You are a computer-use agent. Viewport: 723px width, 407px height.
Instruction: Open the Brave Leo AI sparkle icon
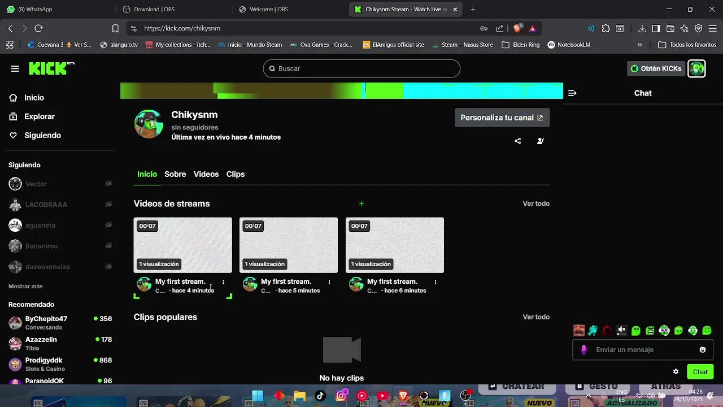point(685,28)
